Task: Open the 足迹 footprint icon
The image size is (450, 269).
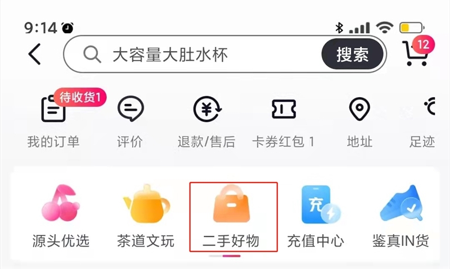Action: coord(430,107)
